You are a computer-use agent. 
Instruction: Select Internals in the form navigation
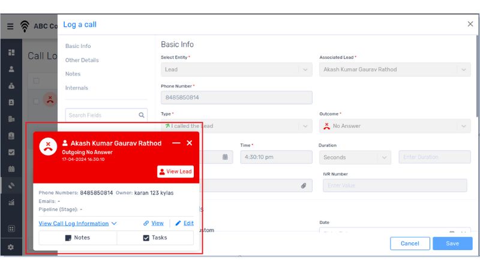[x=77, y=88]
